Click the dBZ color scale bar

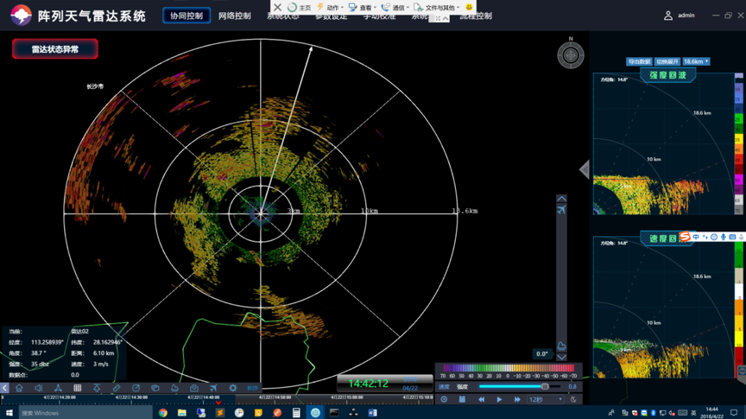pyautogui.click(x=508, y=368)
